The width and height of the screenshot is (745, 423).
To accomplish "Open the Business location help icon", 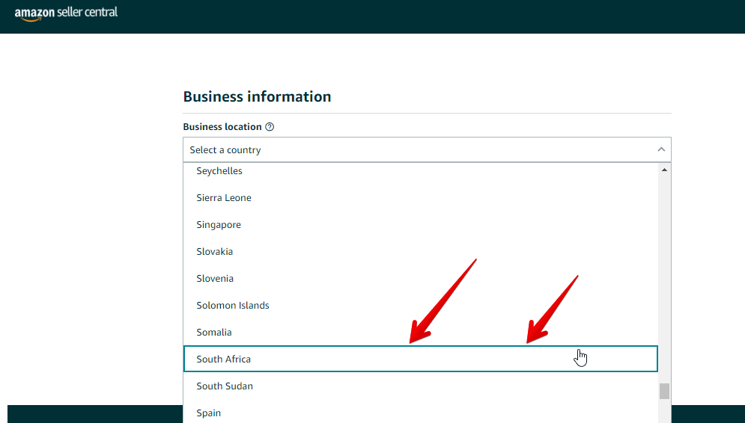I will (270, 126).
